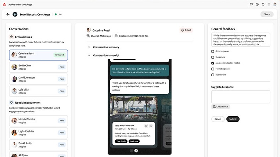280x157 pixels.
Task: Open the David Smith conversation
Action: coord(38,145)
